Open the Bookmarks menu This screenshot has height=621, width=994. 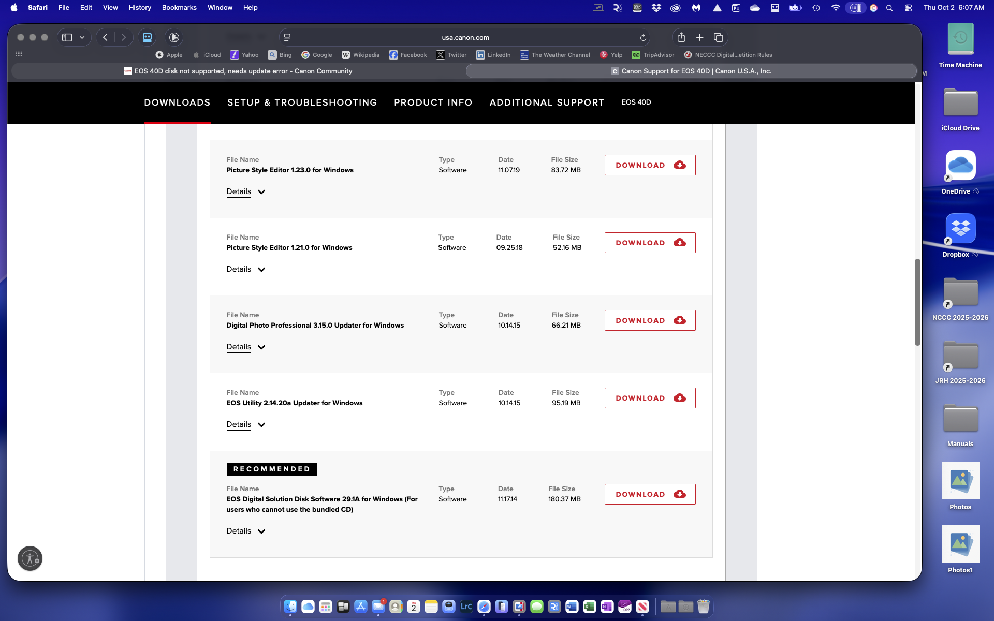click(x=179, y=8)
